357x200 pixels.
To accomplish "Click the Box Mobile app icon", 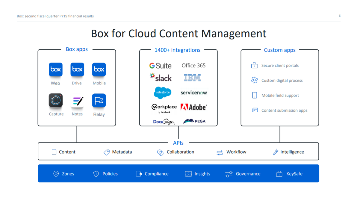I will (x=99, y=69).
